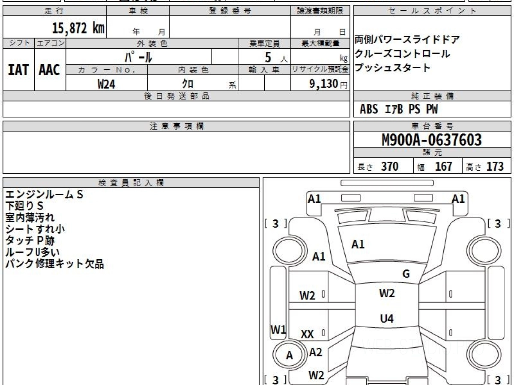Click the 走行 header cell
This screenshot has height=385, width=514.
point(54,11)
